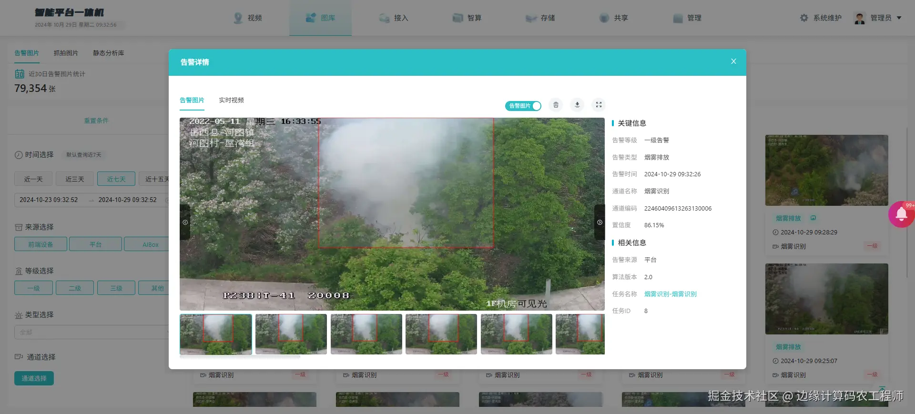Open 类型选择 dropdown showing 全部
This screenshot has width=915, height=414.
pyautogui.click(x=92, y=332)
